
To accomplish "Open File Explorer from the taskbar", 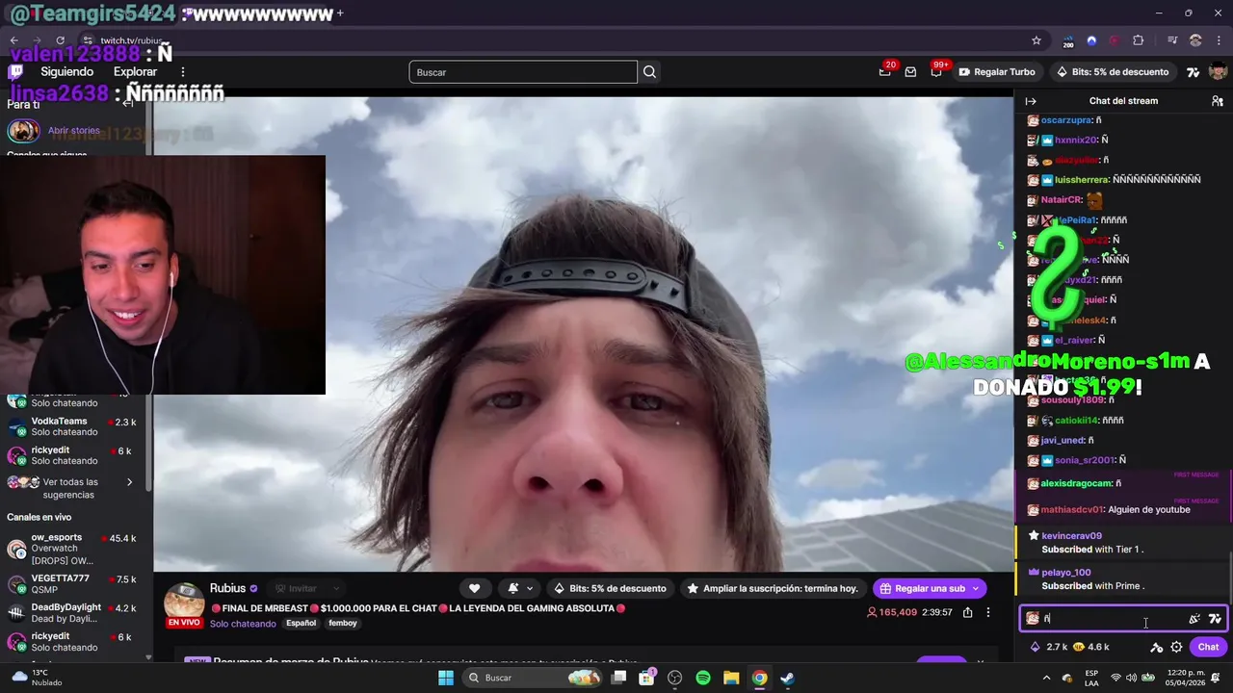I will pos(731,678).
